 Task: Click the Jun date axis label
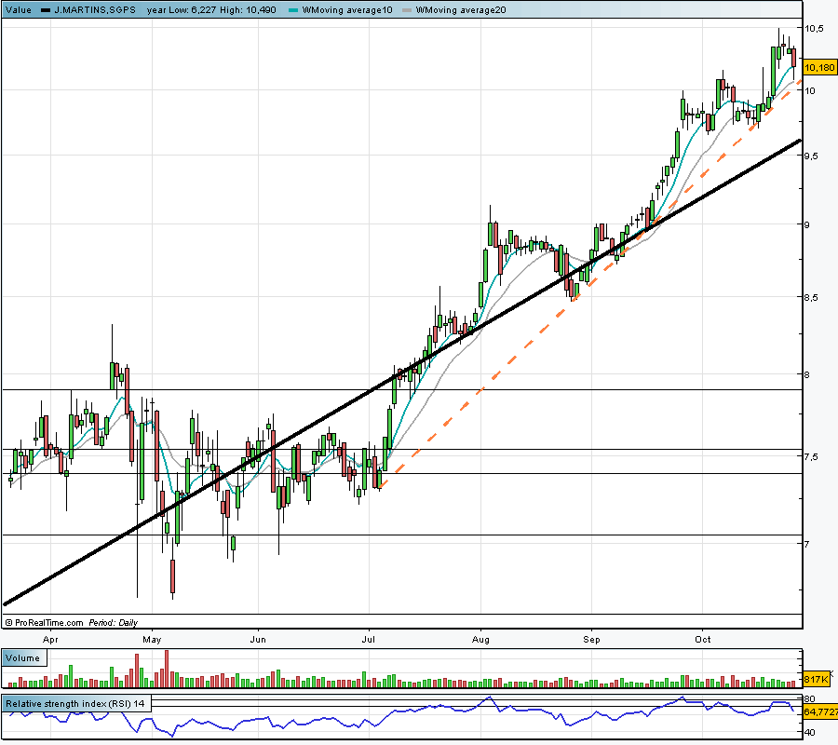[x=258, y=640]
